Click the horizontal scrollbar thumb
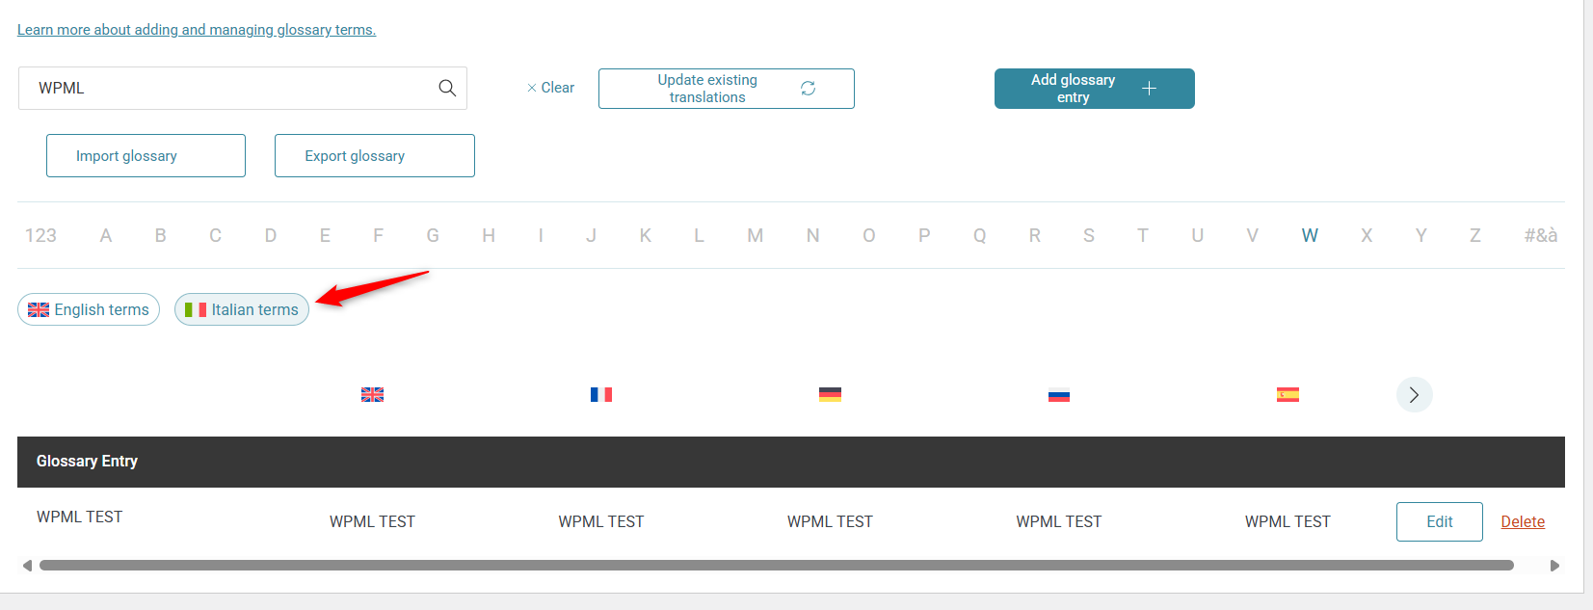The height and width of the screenshot is (610, 1593). pos(777,566)
